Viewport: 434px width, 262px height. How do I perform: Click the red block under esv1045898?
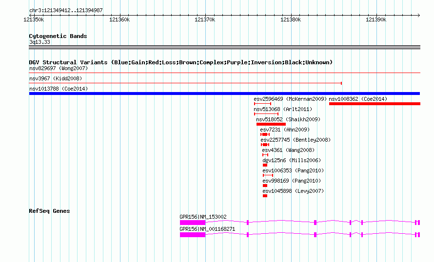point(265,196)
